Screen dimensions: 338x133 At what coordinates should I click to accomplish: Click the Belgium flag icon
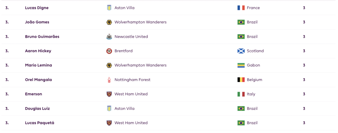(x=241, y=80)
